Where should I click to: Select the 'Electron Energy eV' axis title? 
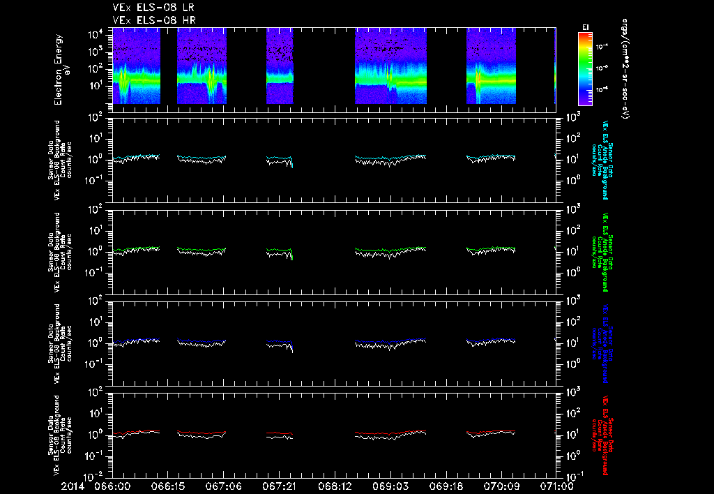click(x=62, y=69)
